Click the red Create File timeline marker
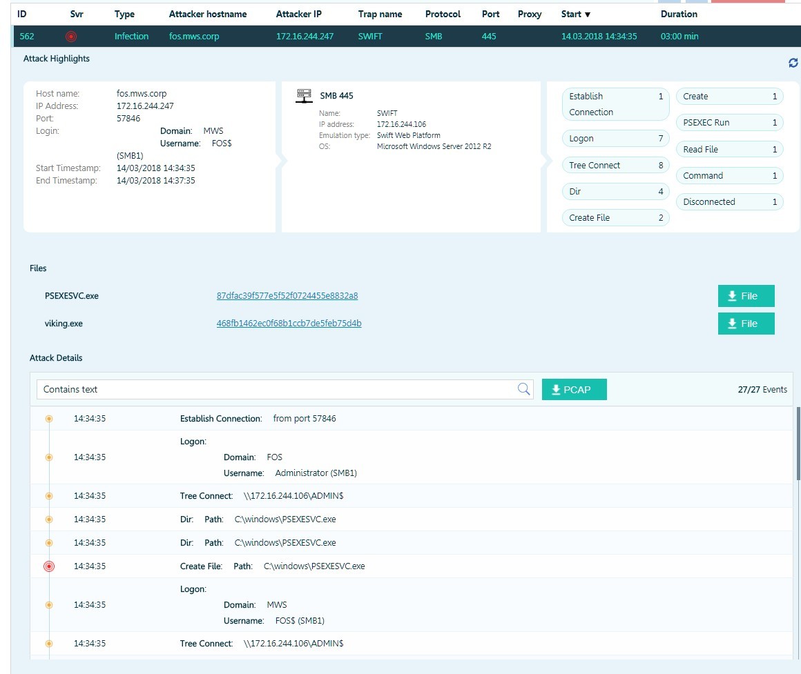801x674 pixels. [49, 566]
